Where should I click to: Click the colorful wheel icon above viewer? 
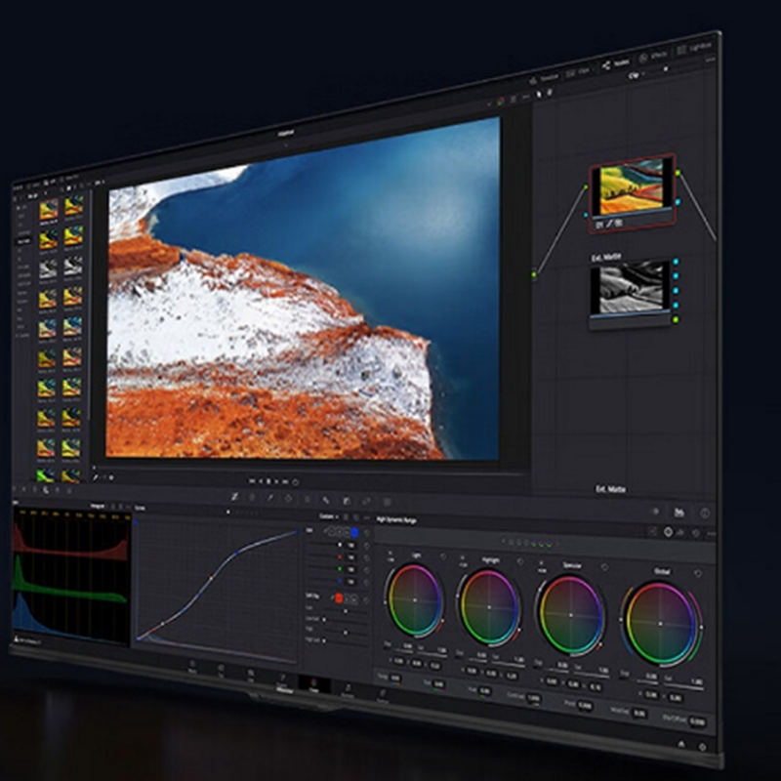pos(501,102)
